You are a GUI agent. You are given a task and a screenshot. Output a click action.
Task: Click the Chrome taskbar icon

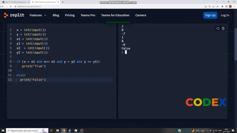64,130
